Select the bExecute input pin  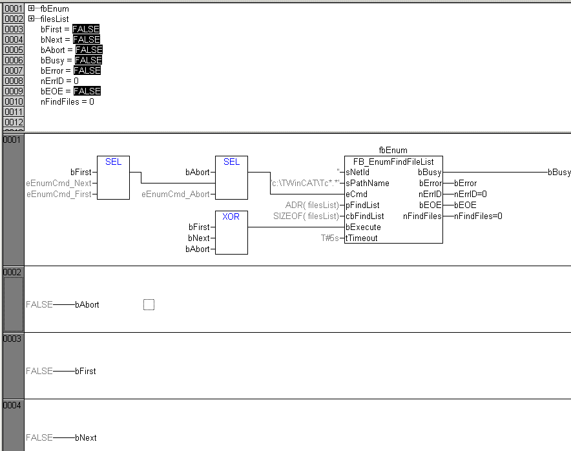(x=364, y=227)
